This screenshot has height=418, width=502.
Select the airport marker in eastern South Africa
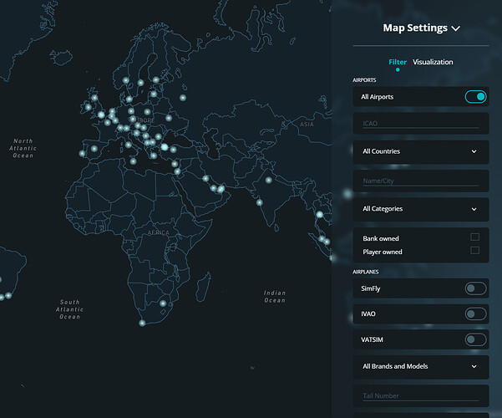pos(163,303)
